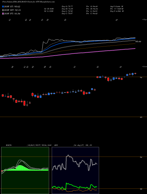Click the 80.44 price label on EMA chart
147x194 pixels.
click(138, 42)
